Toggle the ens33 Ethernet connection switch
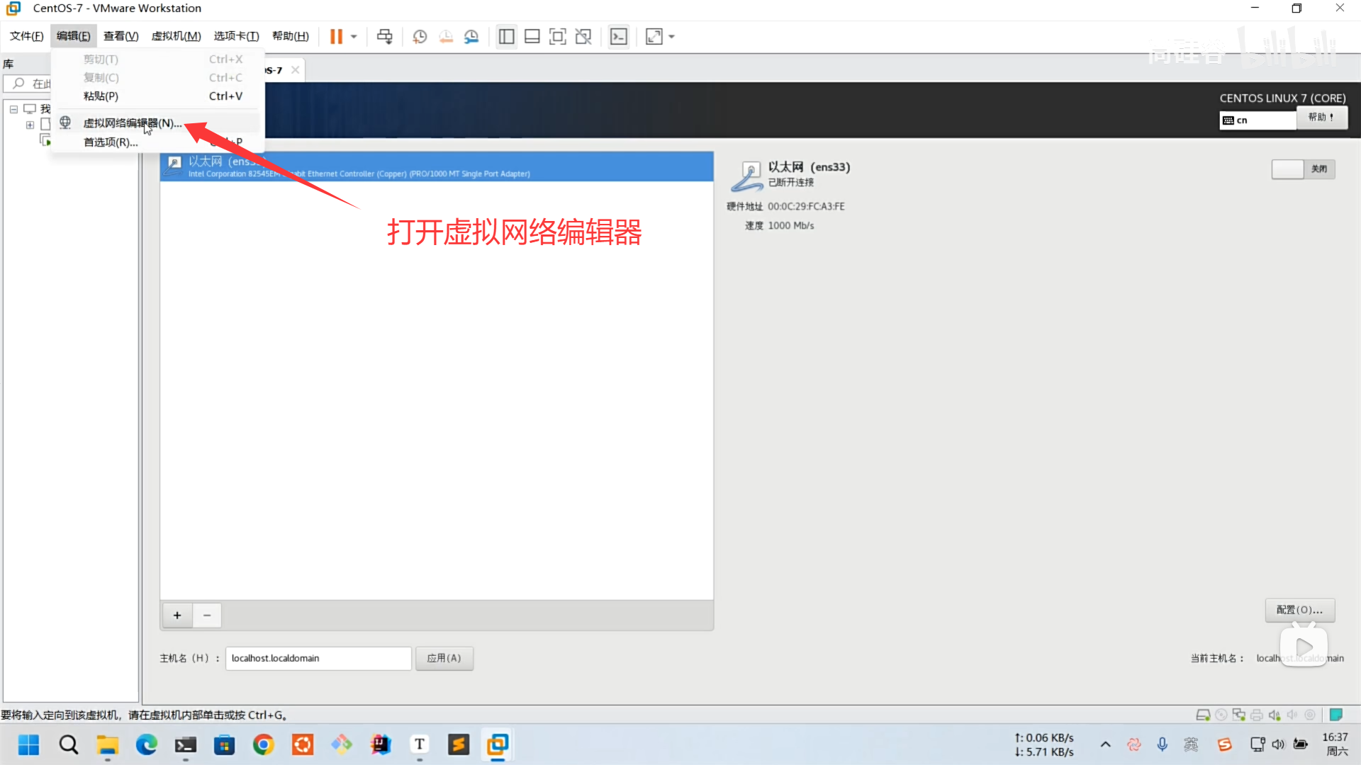 1303,169
